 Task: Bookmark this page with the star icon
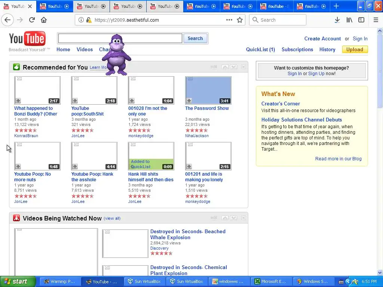tap(240, 20)
